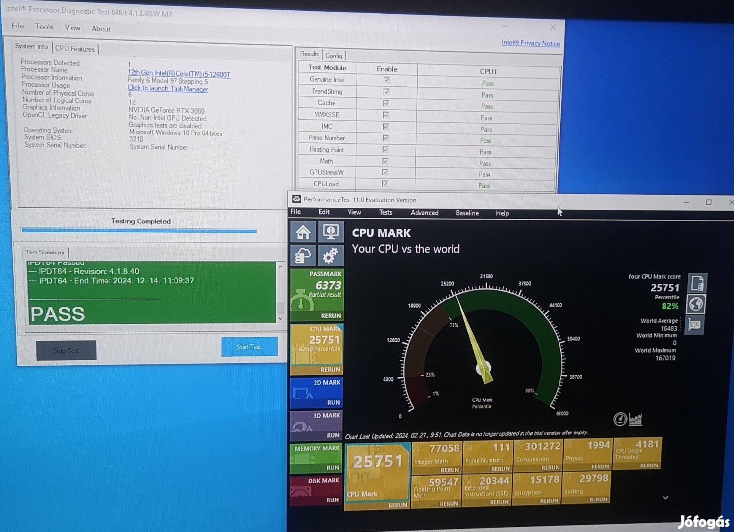Click the 12th Gen Intel Core i5-12600T link
This screenshot has height=532, width=734.
tap(179, 74)
